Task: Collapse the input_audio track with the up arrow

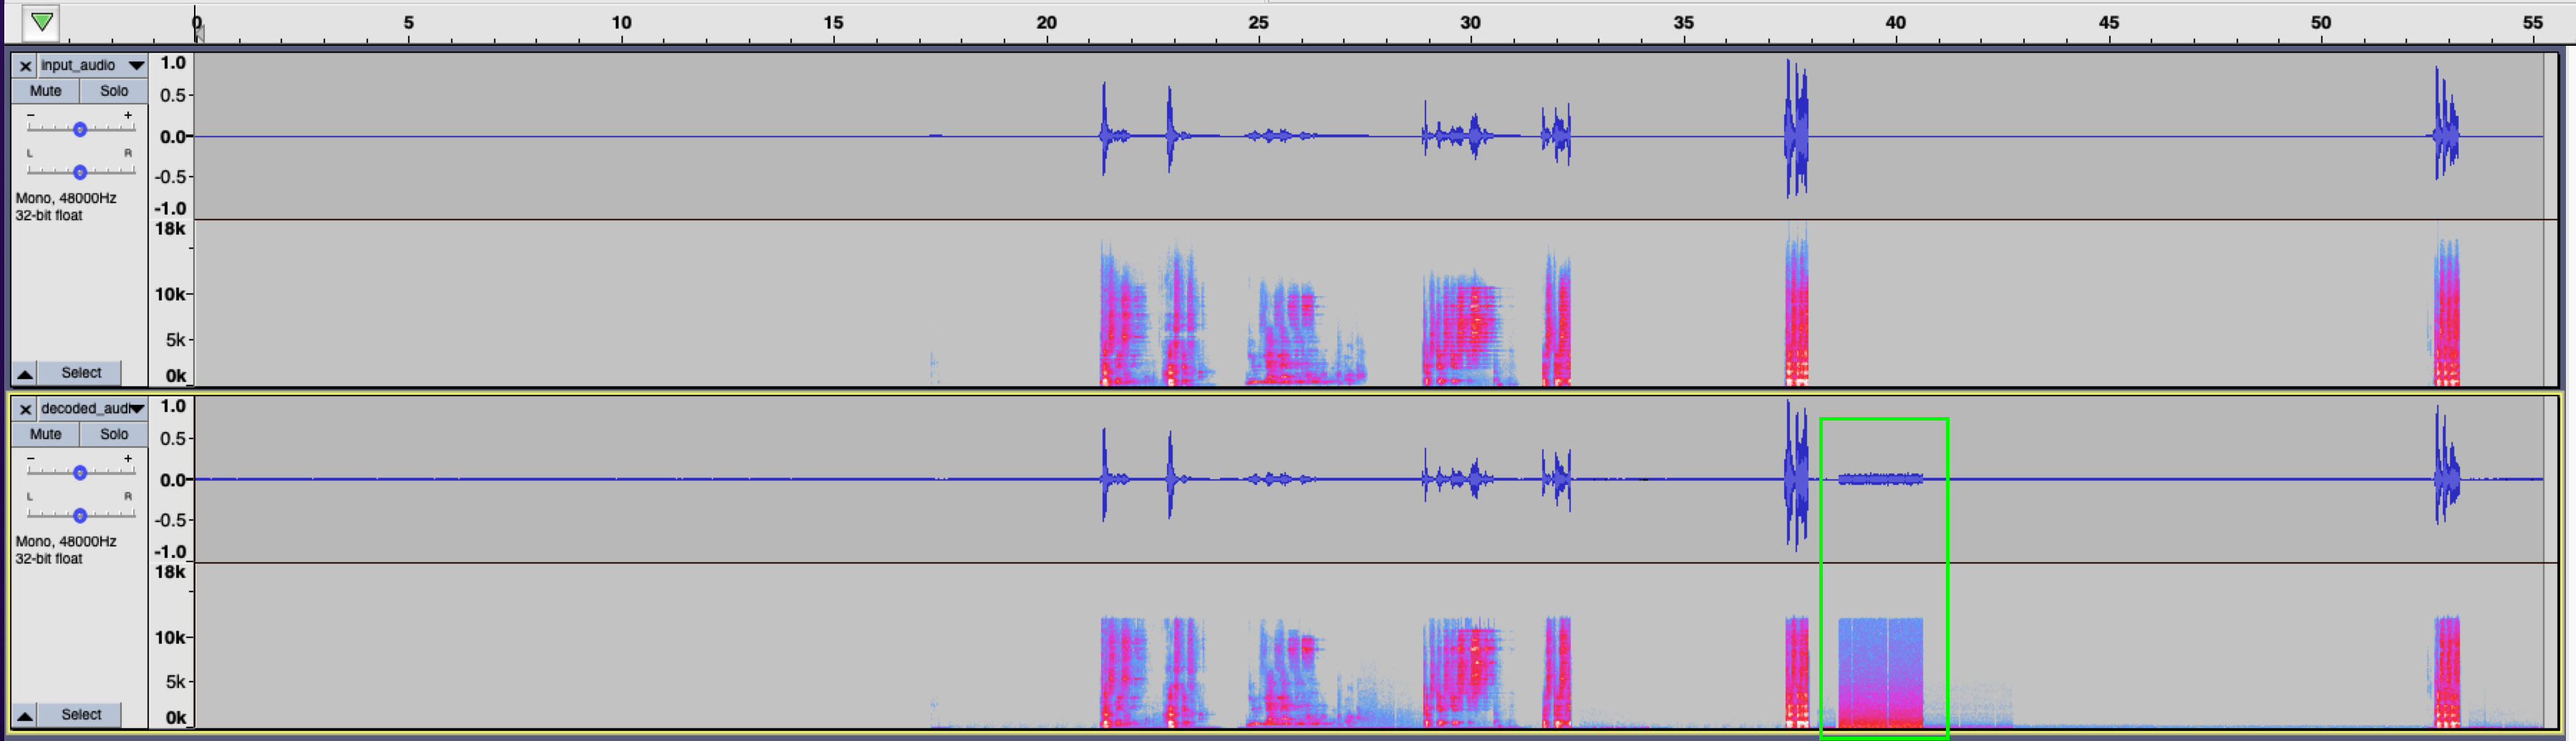Action: [x=25, y=373]
